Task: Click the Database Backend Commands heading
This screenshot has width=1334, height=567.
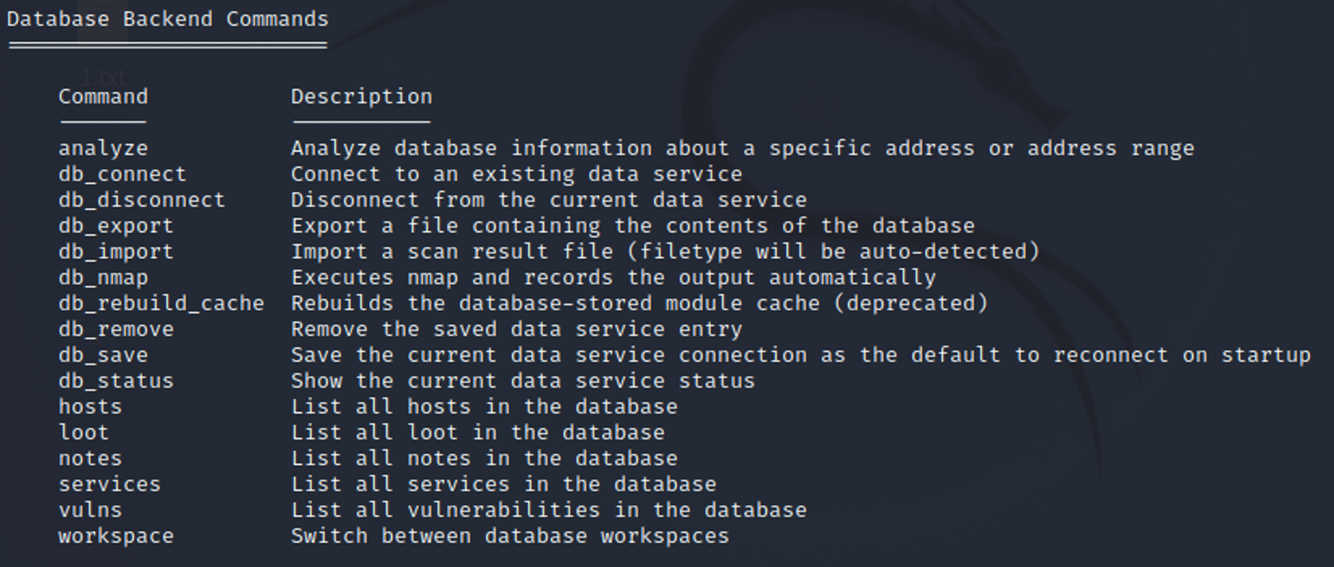Action: pos(167,19)
